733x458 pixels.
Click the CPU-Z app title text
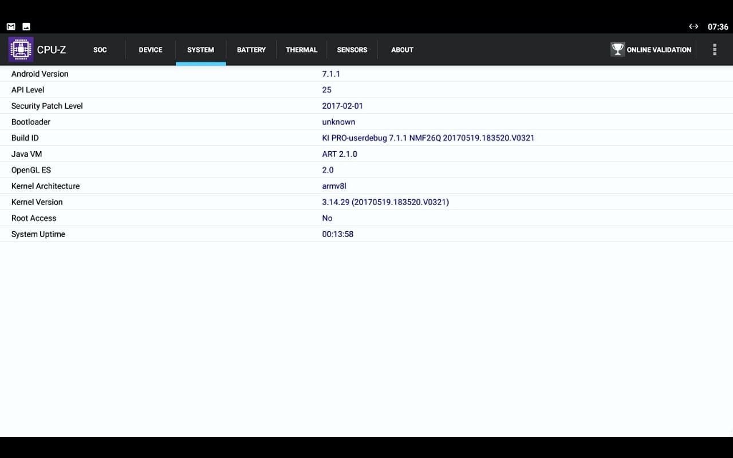tap(52, 50)
